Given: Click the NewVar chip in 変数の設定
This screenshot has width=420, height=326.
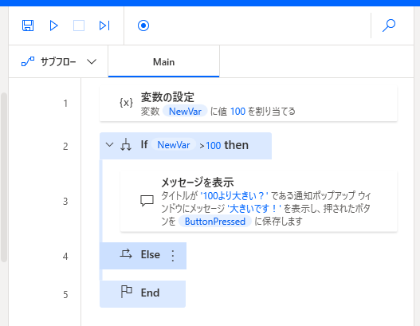Looking at the screenshot, I should [x=185, y=111].
